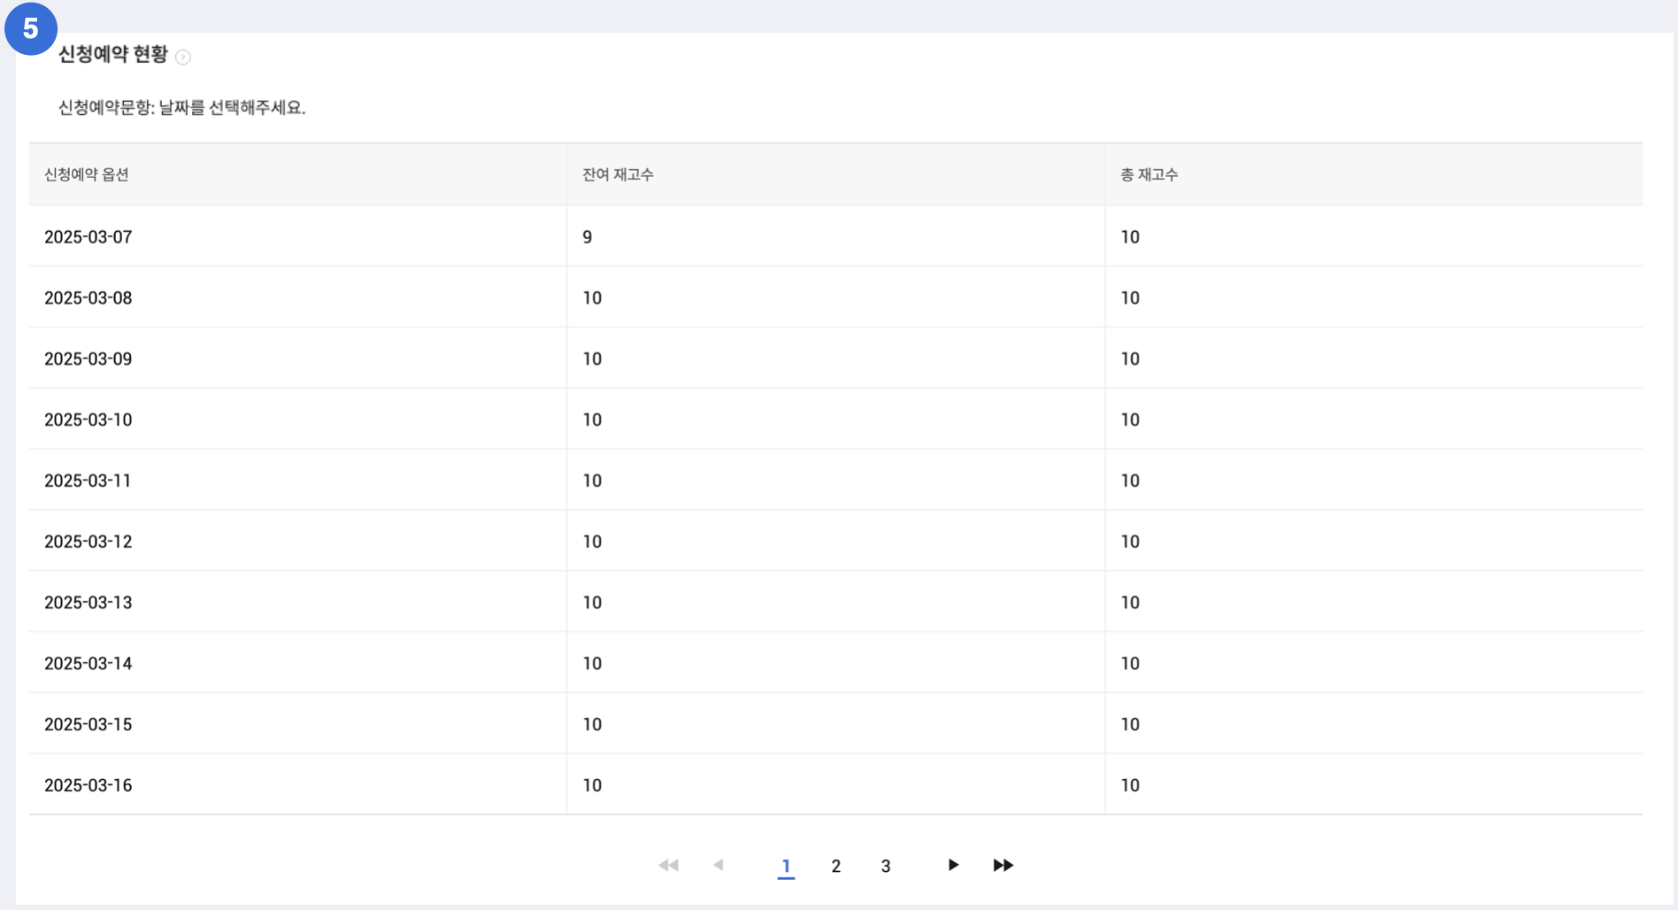1678x910 pixels.
Task: Click the 잔여 재고수 column header
Action: 618,174
